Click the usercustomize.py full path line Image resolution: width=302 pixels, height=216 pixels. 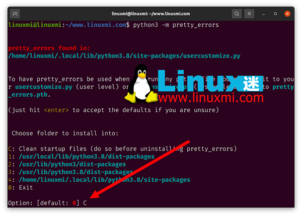click(x=124, y=56)
